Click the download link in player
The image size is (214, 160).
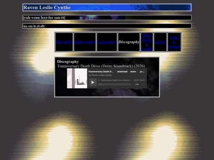(x=122, y=72)
